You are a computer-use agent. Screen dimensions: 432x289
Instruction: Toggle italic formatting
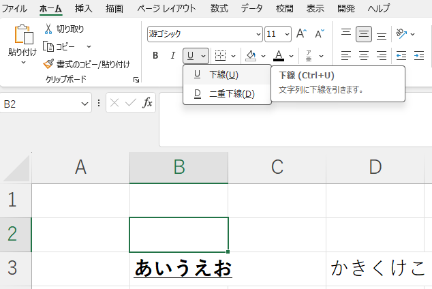click(x=173, y=56)
